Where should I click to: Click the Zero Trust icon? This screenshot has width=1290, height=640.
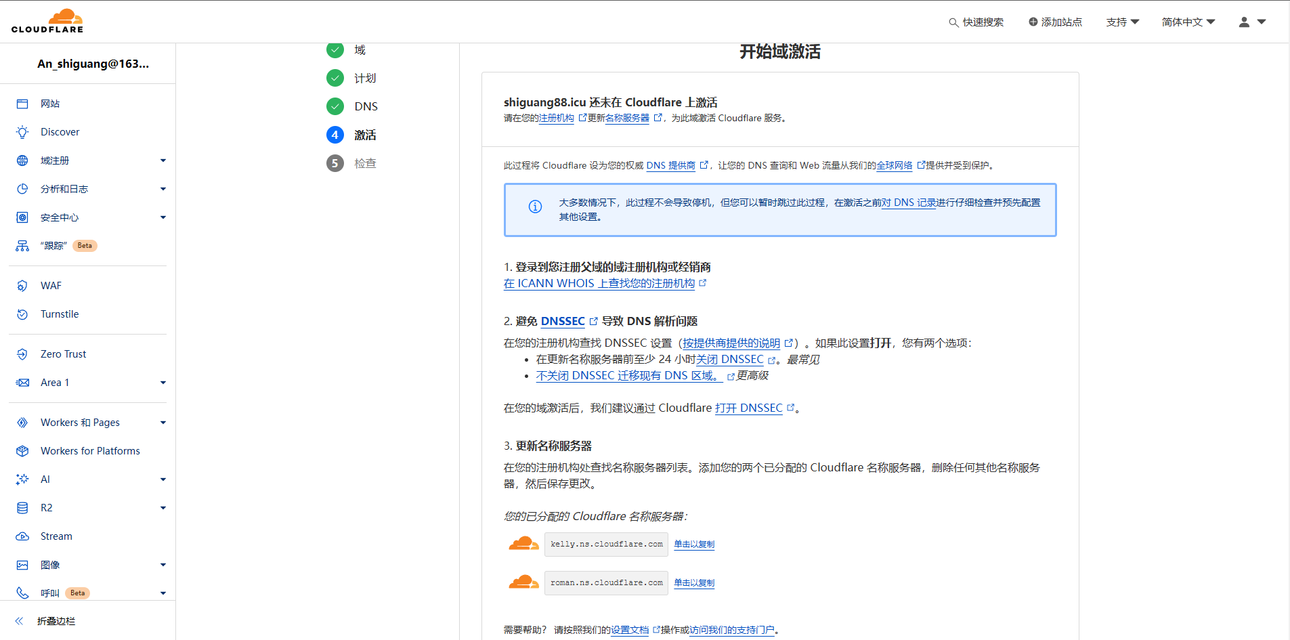tap(22, 354)
